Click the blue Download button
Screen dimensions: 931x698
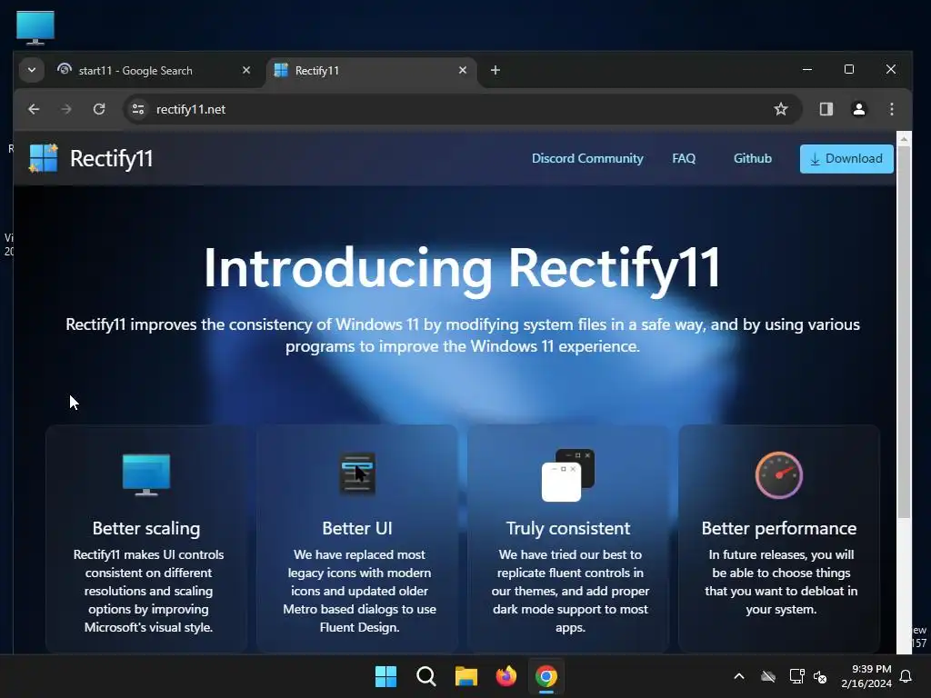(x=846, y=158)
